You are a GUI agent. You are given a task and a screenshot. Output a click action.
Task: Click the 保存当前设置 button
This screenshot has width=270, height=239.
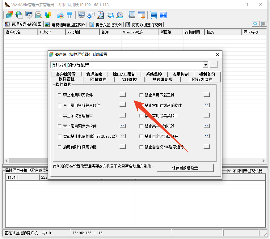(185, 168)
